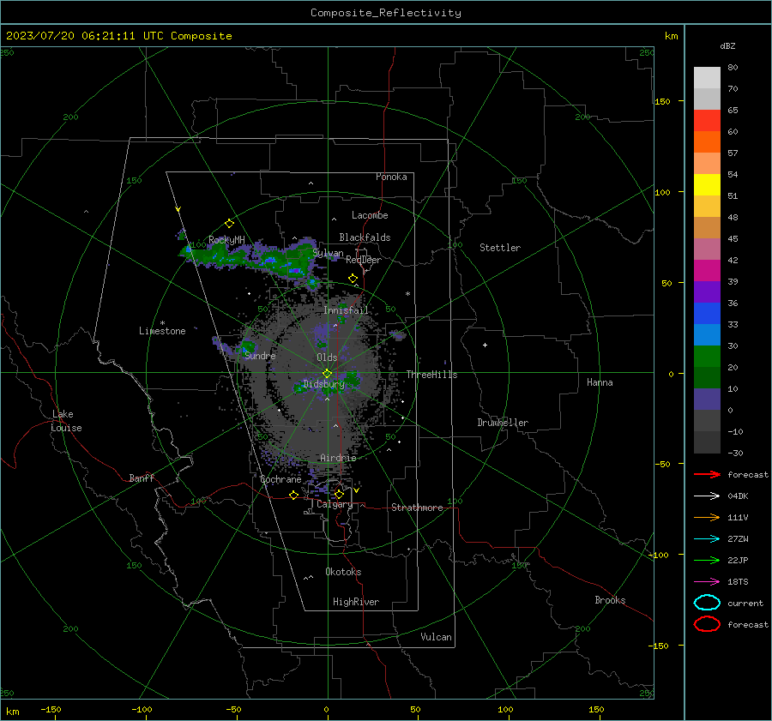Select the Brooks label

(x=610, y=600)
